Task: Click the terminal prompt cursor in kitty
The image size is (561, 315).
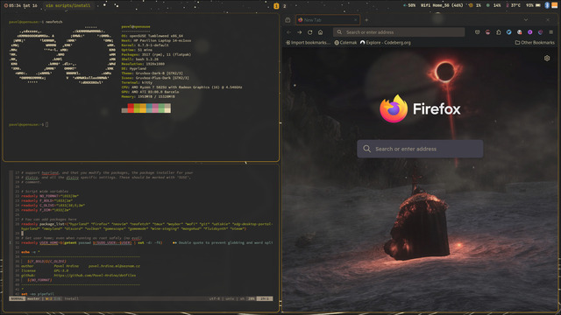Action: click(46, 124)
